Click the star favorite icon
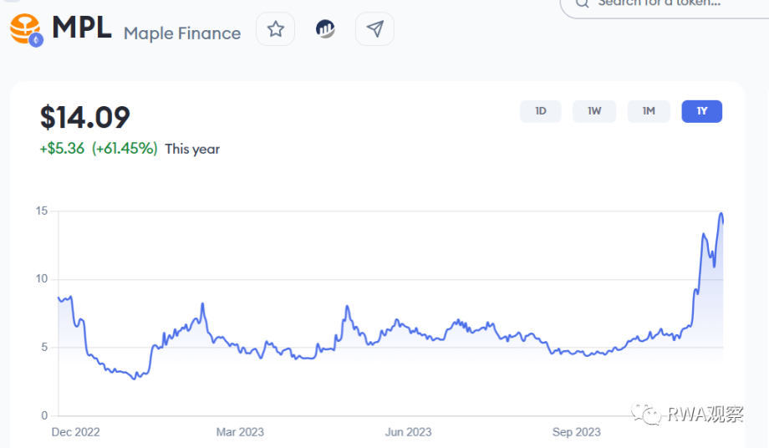The width and height of the screenshot is (769, 448). (276, 29)
